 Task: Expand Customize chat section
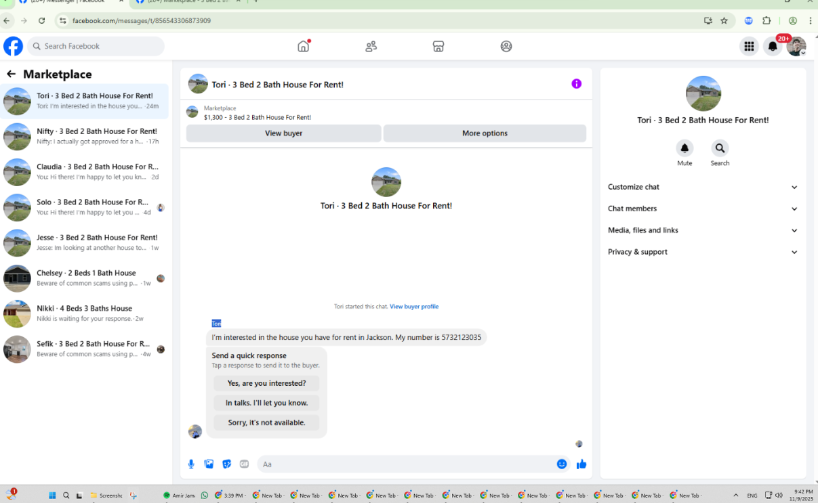click(x=703, y=187)
